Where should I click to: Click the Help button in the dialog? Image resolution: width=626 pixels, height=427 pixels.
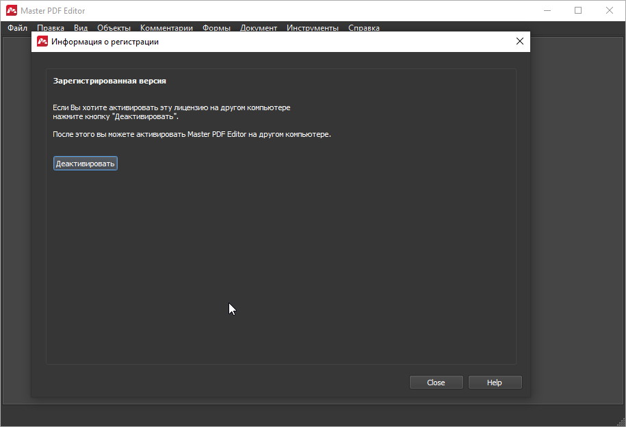click(x=495, y=383)
